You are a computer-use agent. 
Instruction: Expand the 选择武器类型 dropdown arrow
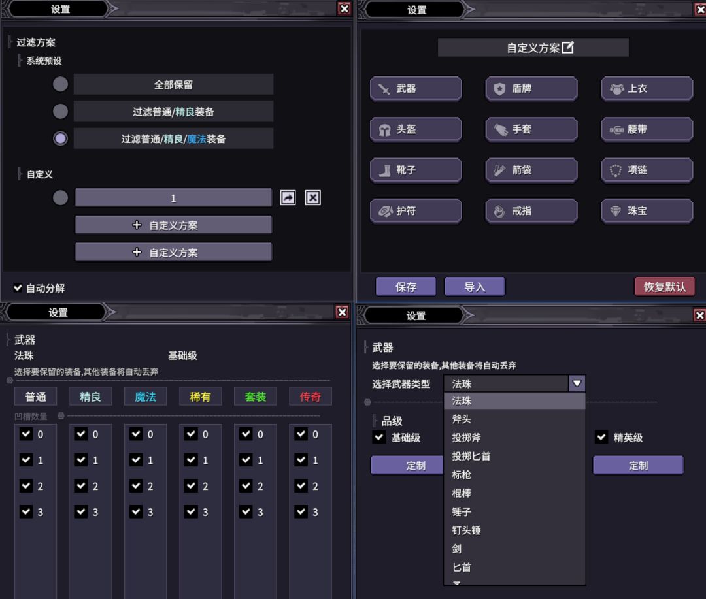click(577, 383)
